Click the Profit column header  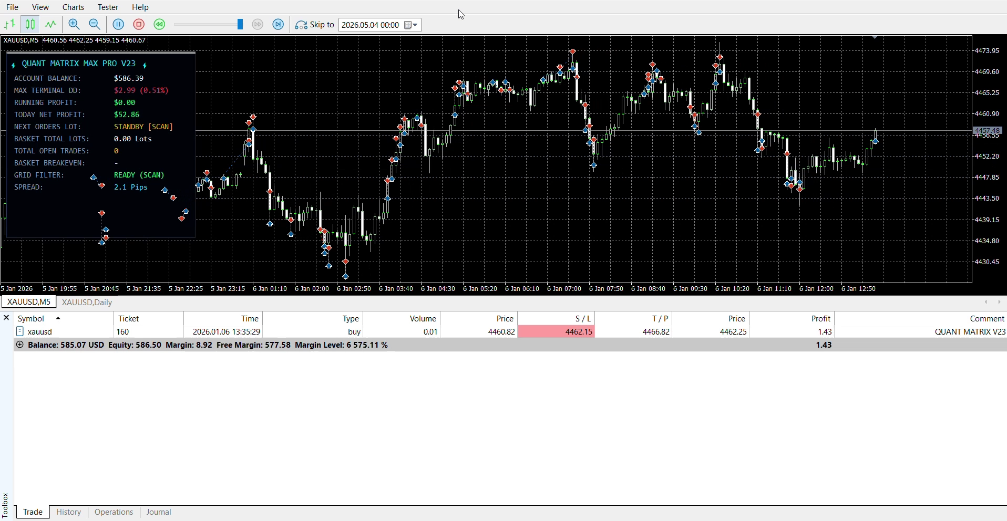(x=793, y=318)
